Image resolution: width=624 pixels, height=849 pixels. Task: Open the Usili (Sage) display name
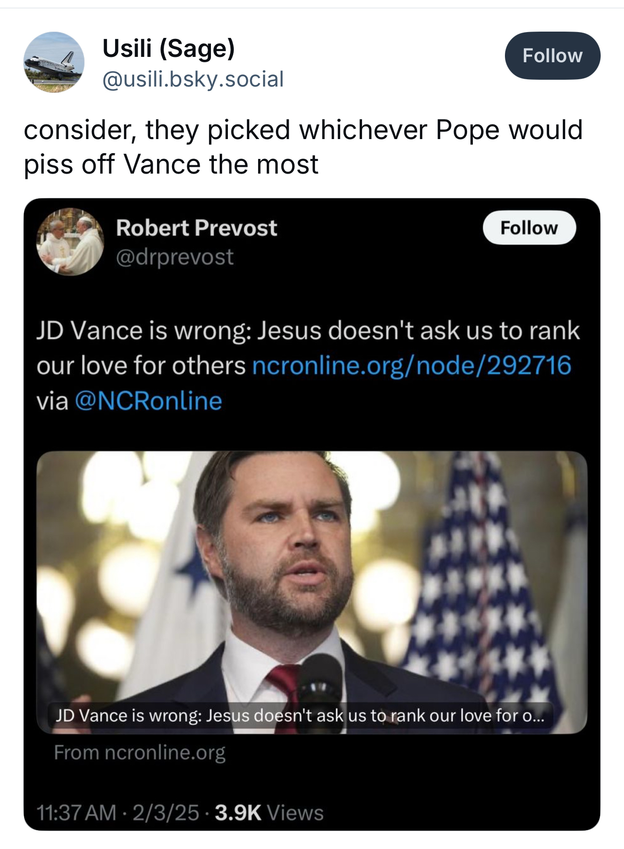click(x=168, y=48)
